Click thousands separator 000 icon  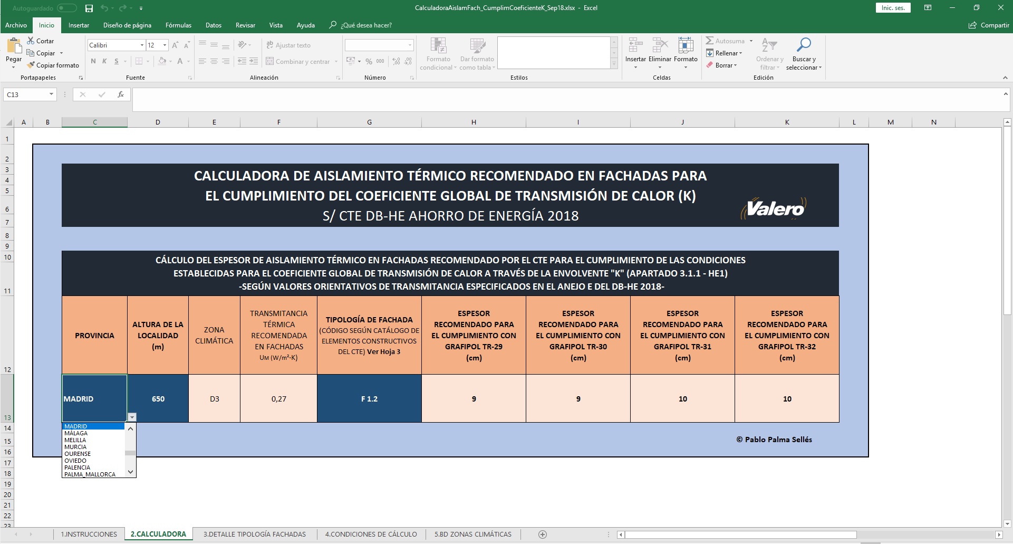380,61
